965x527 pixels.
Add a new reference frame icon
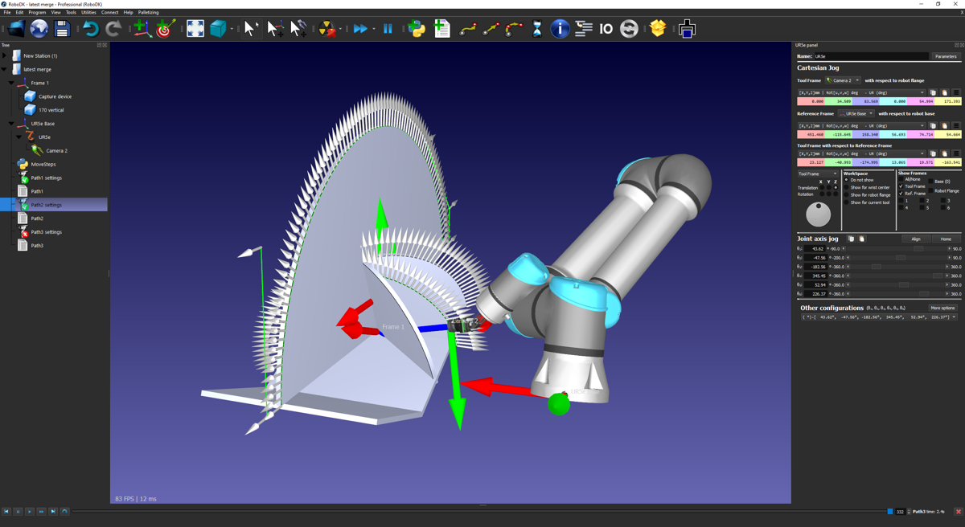tap(140, 29)
